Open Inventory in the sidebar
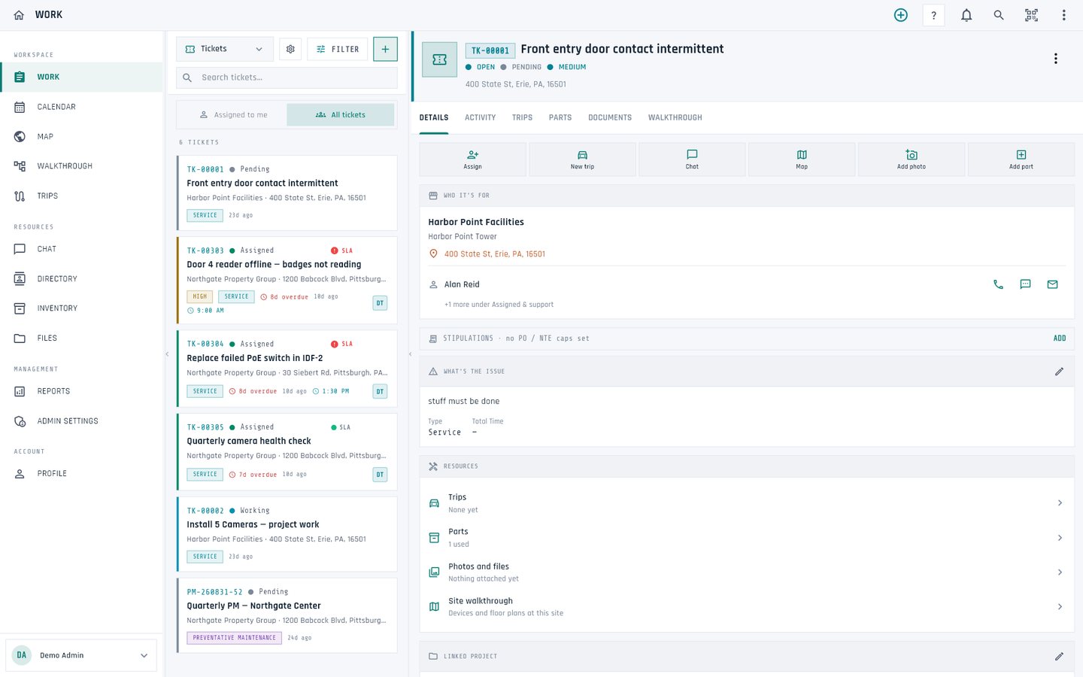Viewport: 1083px width, 677px height. click(x=81, y=308)
